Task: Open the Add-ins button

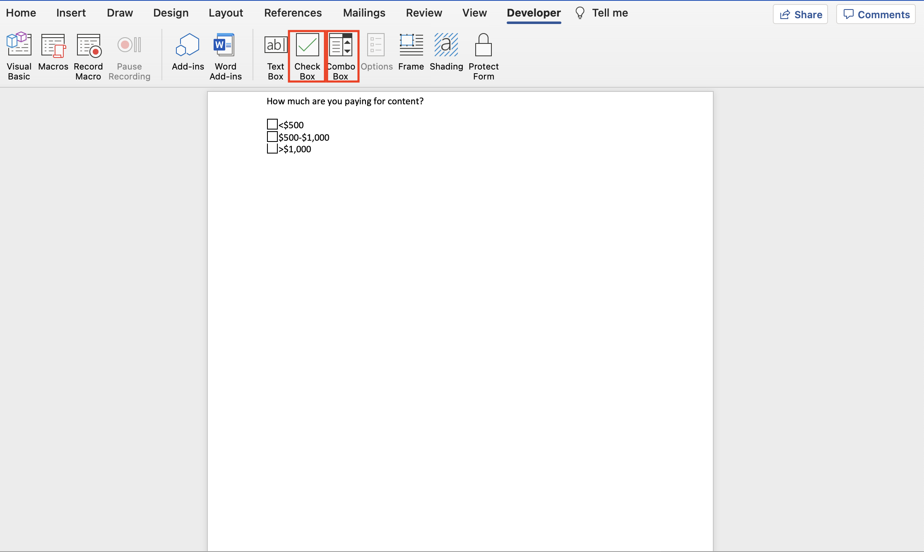Action: coord(188,52)
